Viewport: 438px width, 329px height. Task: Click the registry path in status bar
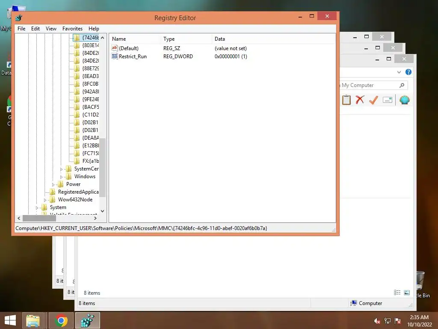click(141, 228)
